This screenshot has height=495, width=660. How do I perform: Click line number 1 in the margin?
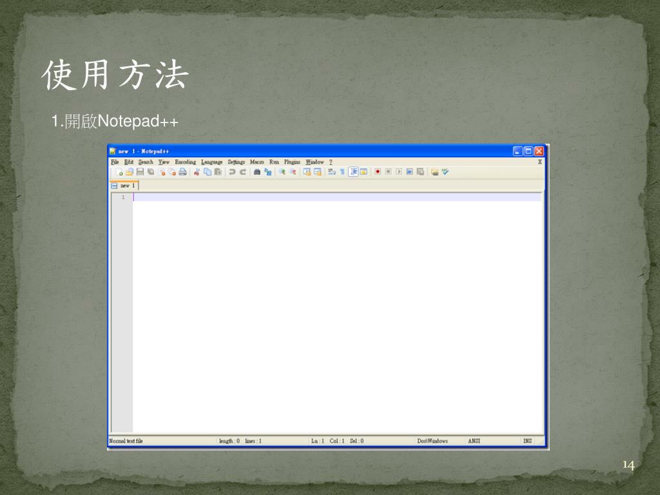coord(123,197)
